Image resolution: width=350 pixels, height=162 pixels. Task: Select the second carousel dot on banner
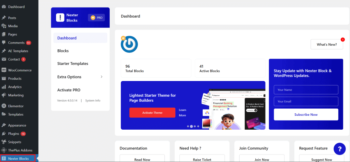(191, 126)
